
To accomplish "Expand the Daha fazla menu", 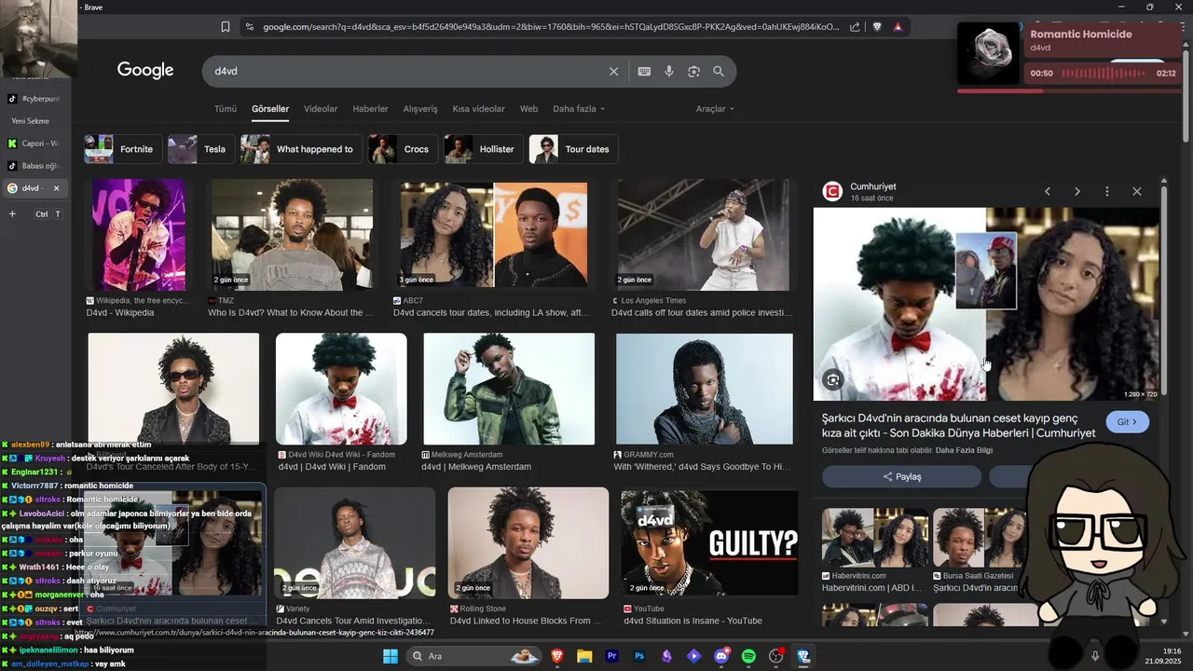I will [x=579, y=109].
